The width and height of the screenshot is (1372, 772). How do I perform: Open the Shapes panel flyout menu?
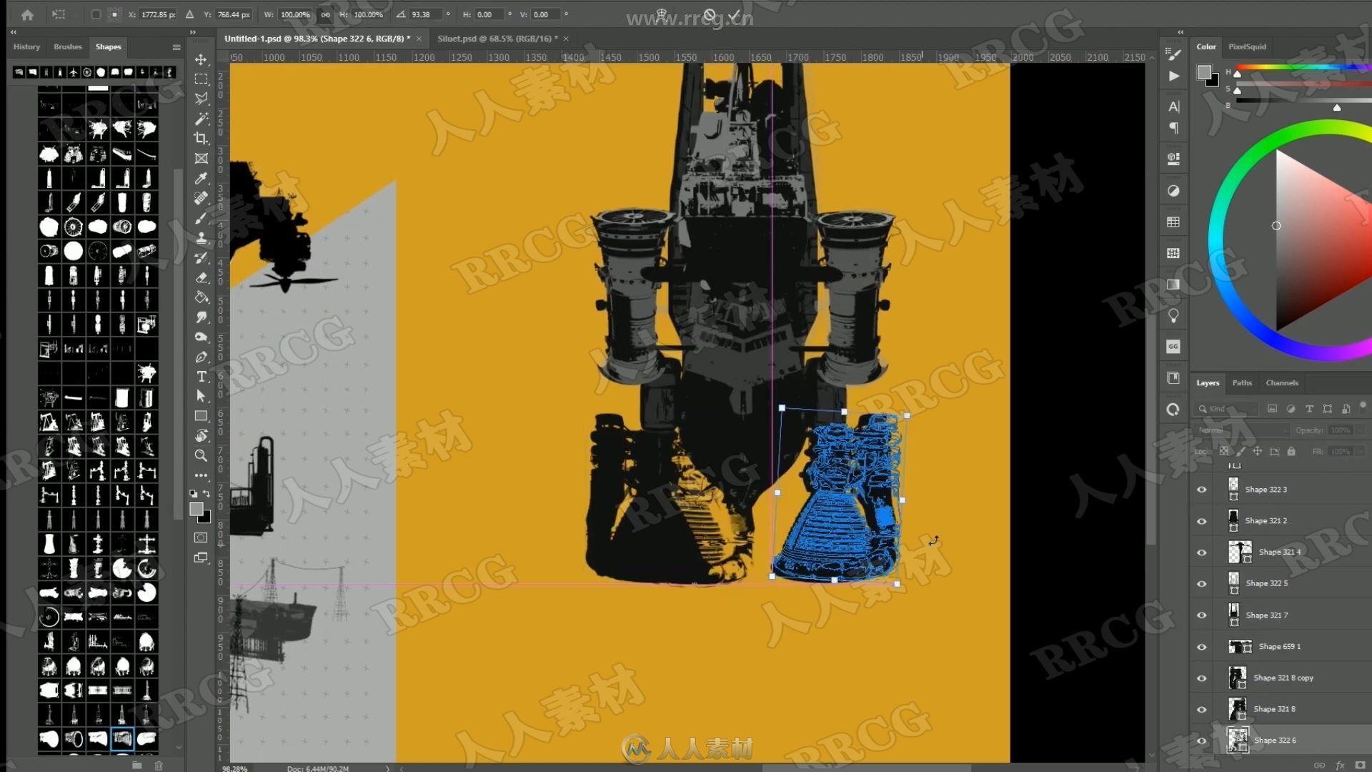pyautogui.click(x=177, y=47)
